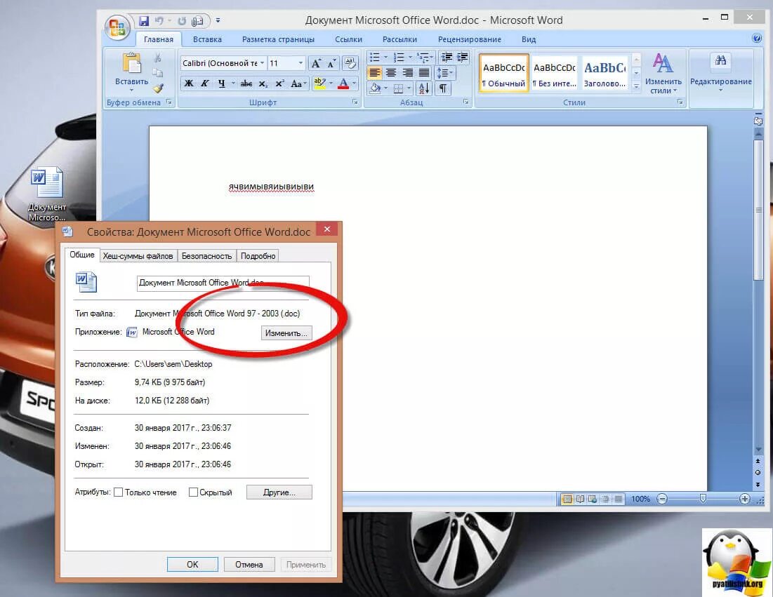Apply superscript formatting
The height and width of the screenshot is (597, 773).
tap(279, 83)
